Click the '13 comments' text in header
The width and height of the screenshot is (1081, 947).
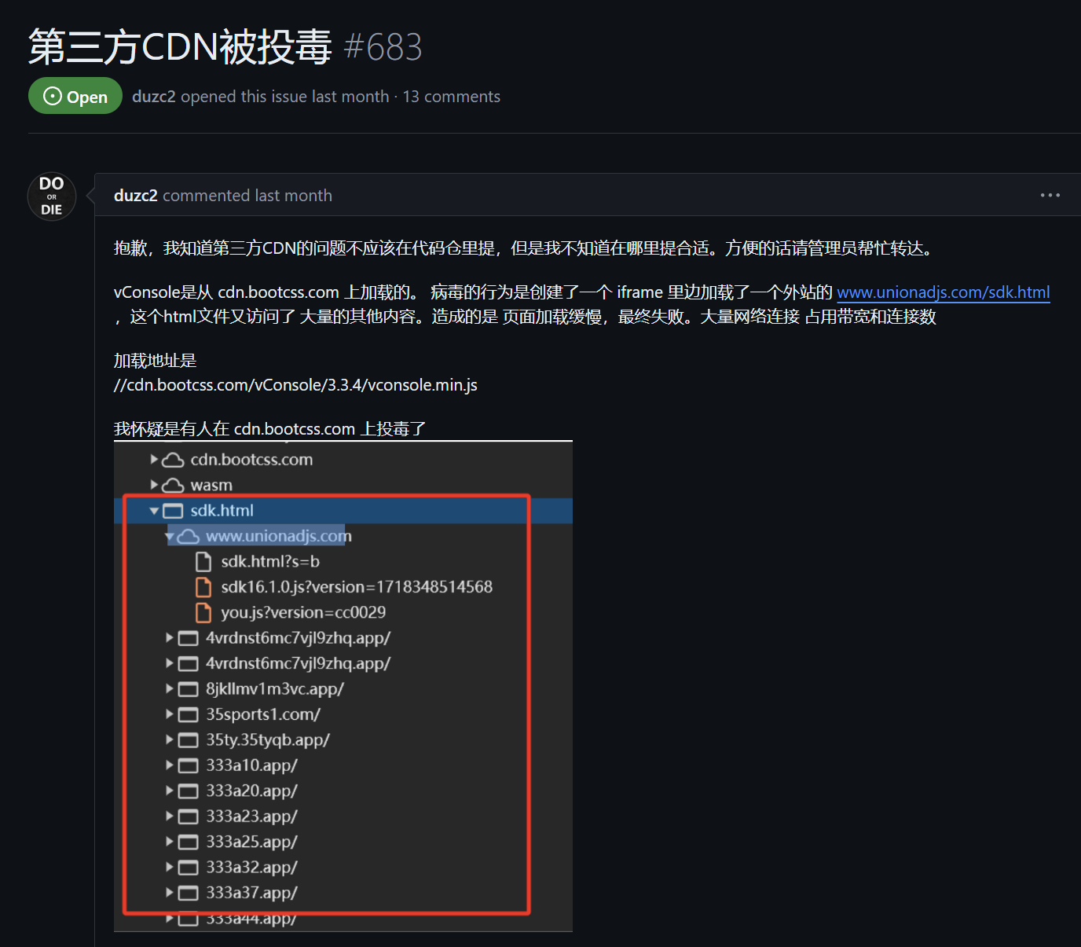452,96
